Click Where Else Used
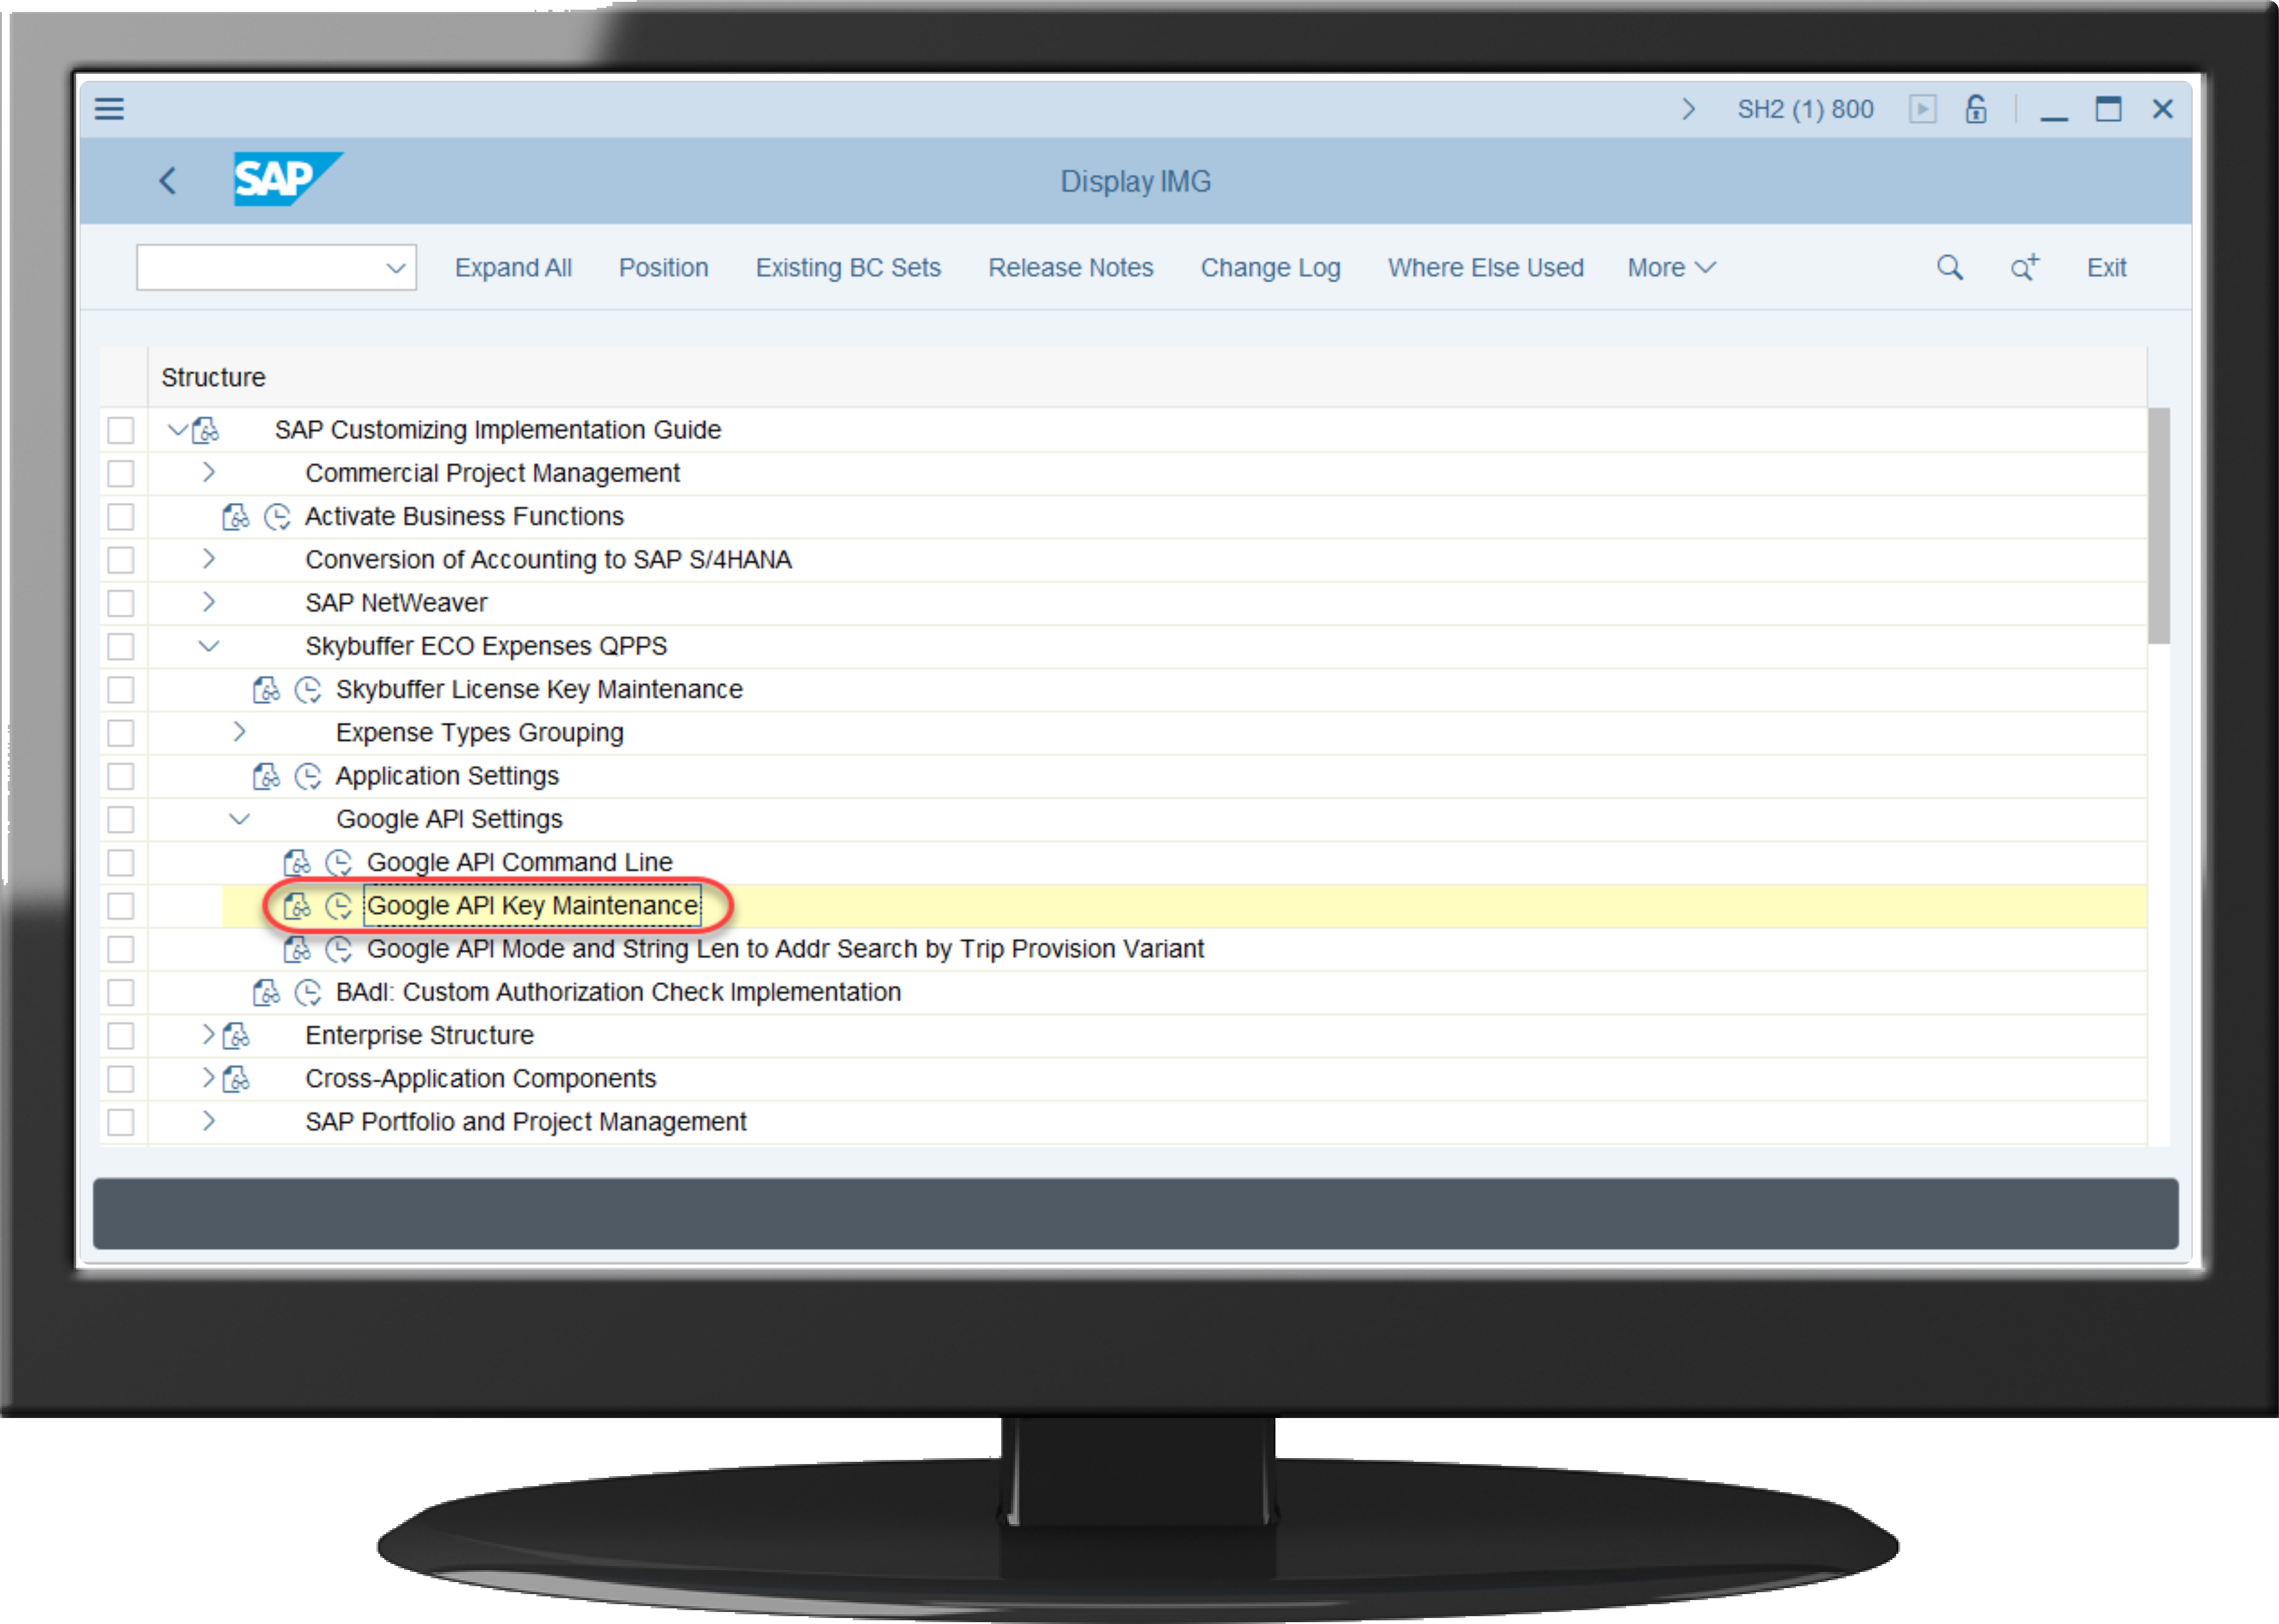The width and height of the screenshot is (2279, 1624). (1486, 268)
